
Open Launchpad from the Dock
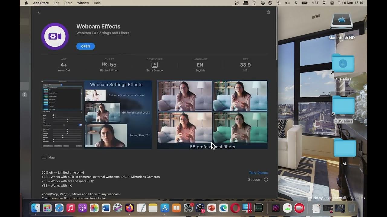(47, 208)
